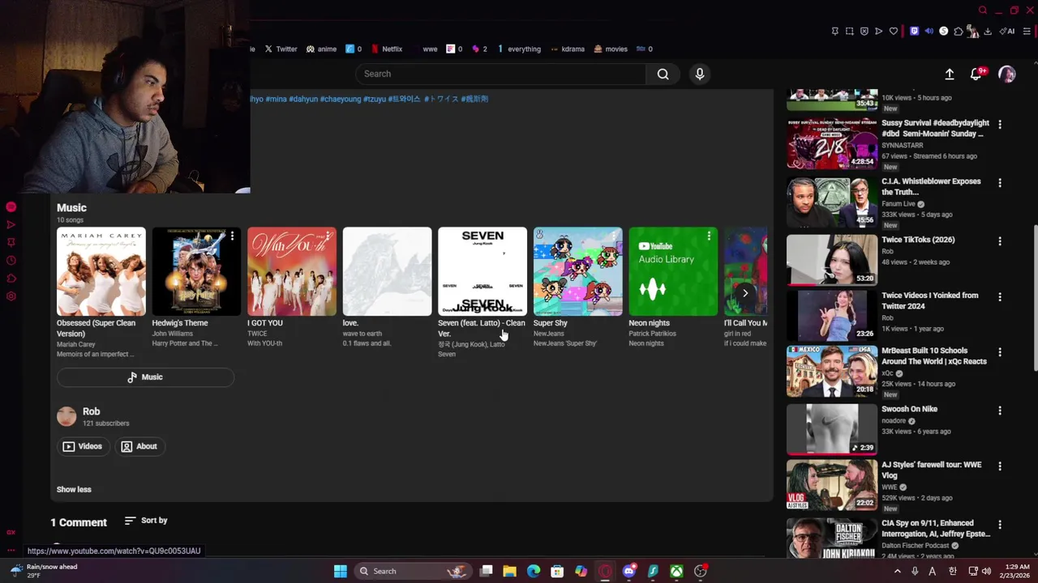Open Seven (feat. Latto) song thumbnail
This screenshot has height=583, width=1038.
[x=483, y=271]
